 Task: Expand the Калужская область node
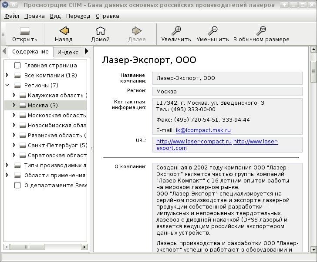pyautogui.click(x=14, y=95)
